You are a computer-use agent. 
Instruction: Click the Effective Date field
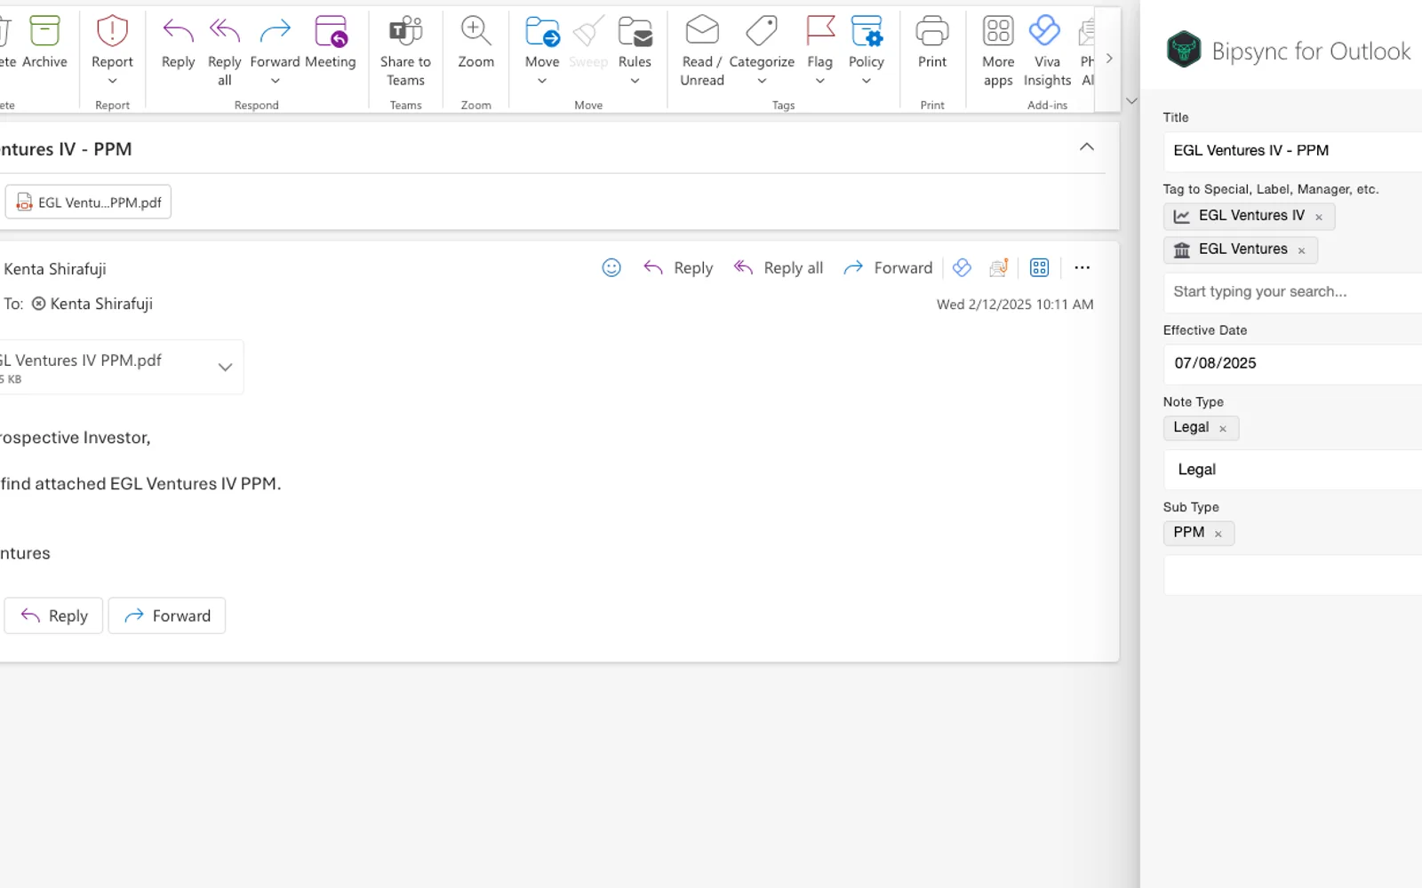pyautogui.click(x=1293, y=363)
